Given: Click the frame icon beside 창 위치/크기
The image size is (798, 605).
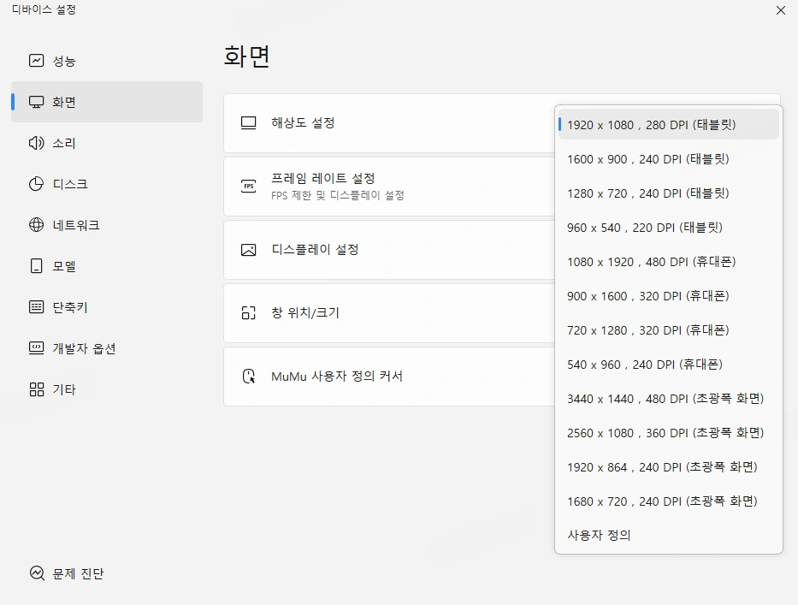Looking at the screenshot, I should click(248, 312).
